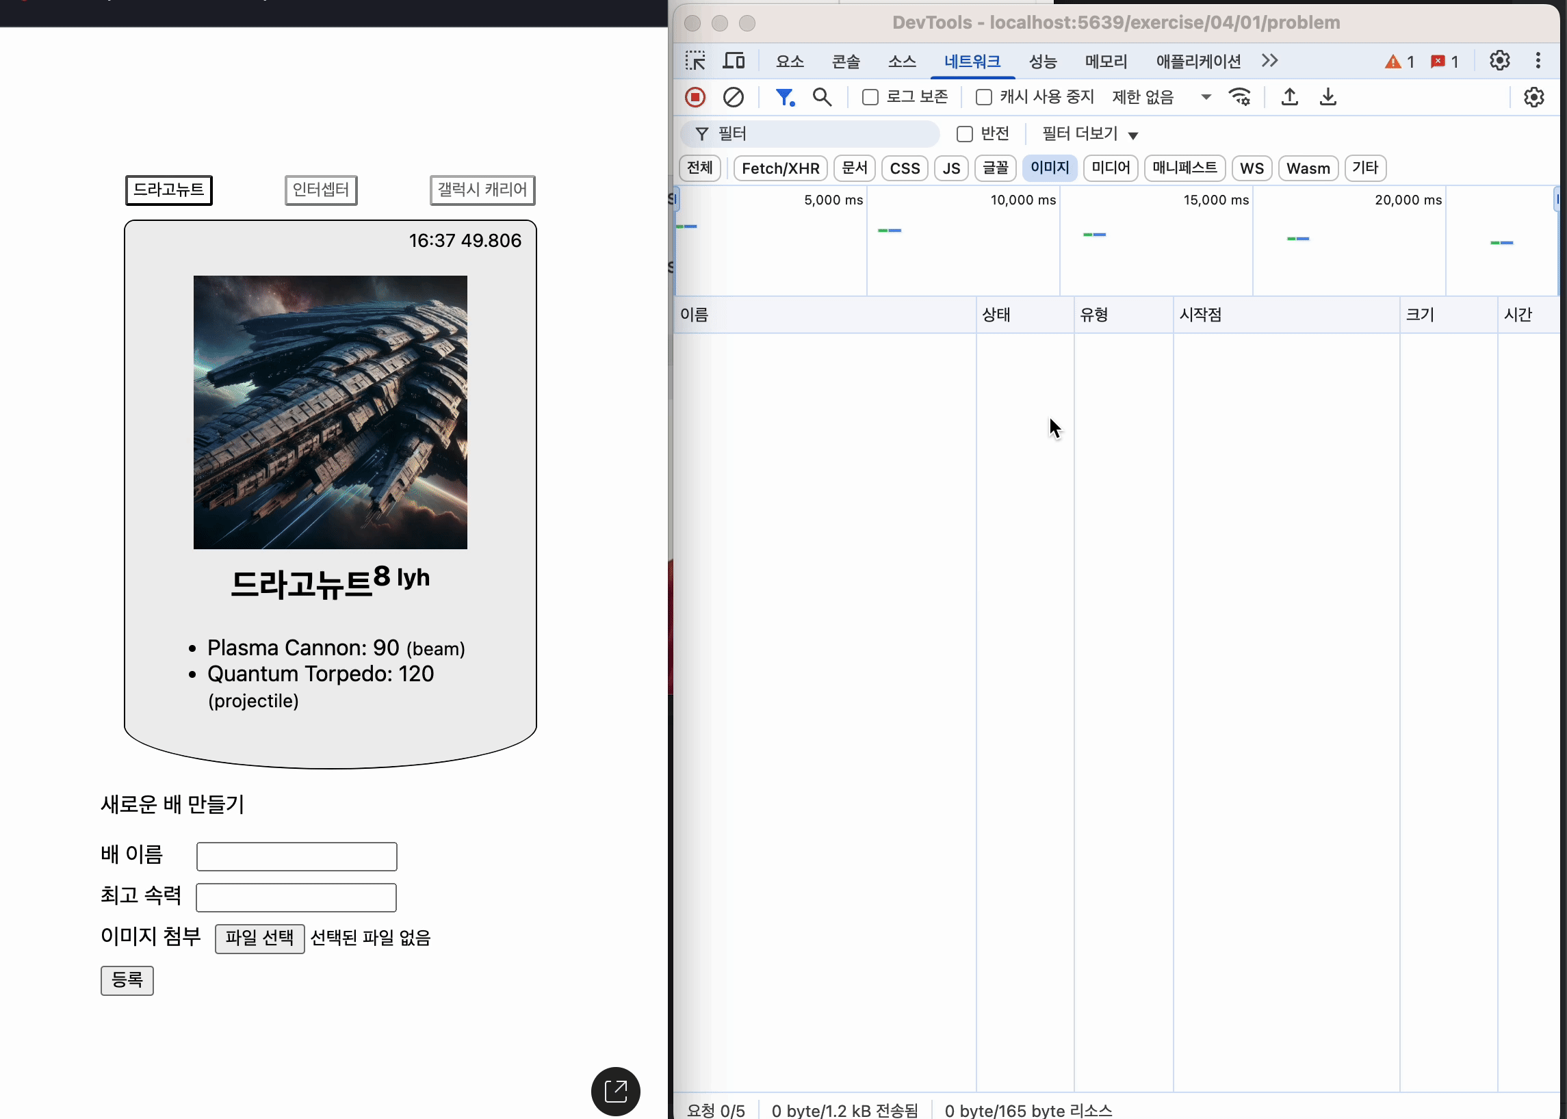
Task: Toggle the network filter funnel icon
Action: [785, 97]
